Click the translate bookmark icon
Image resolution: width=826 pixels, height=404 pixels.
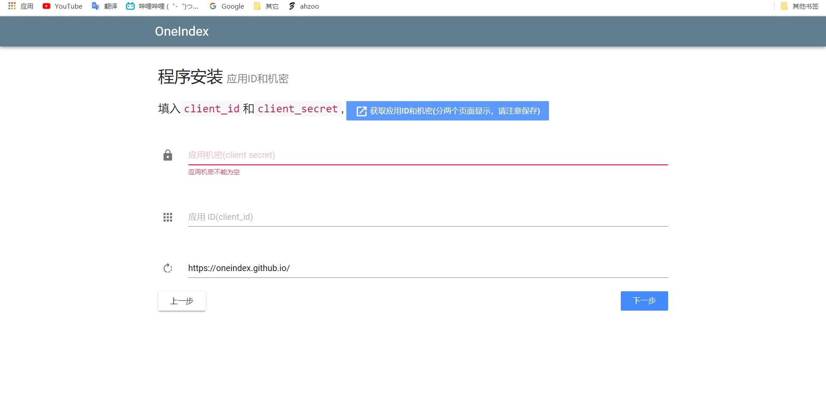pyautogui.click(x=96, y=6)
